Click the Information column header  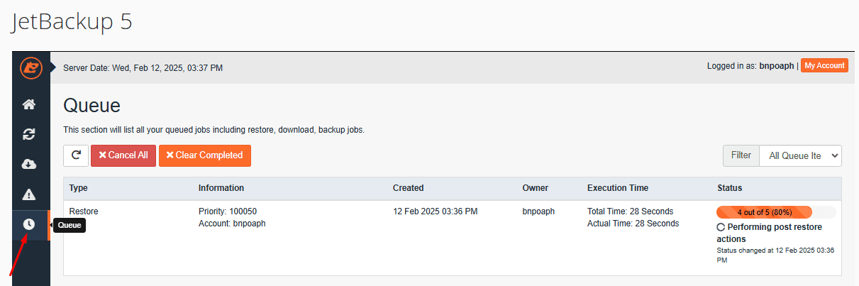[x=221, y=188]
